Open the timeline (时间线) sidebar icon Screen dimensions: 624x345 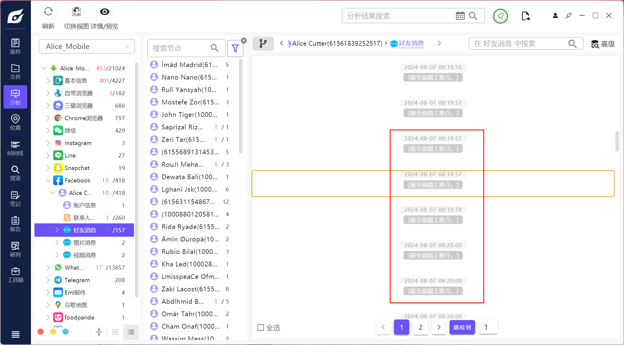pos(15,148)
